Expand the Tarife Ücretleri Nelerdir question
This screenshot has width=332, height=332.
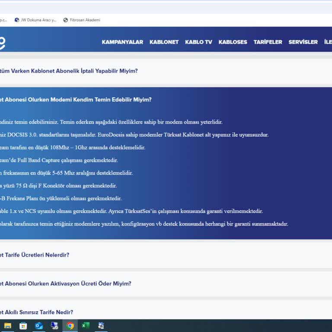click(x=166, y=255)
